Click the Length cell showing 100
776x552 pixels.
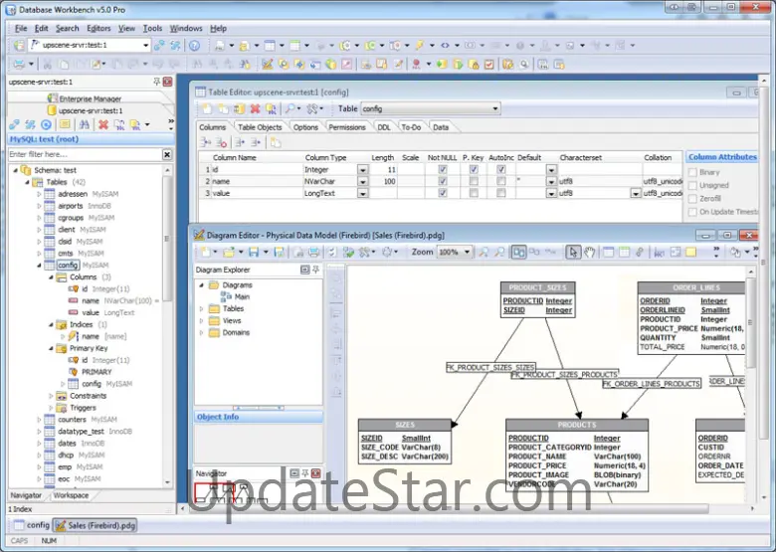coord(383,182)
